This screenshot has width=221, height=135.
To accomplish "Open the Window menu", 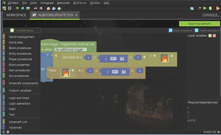I will pos(95,3).
